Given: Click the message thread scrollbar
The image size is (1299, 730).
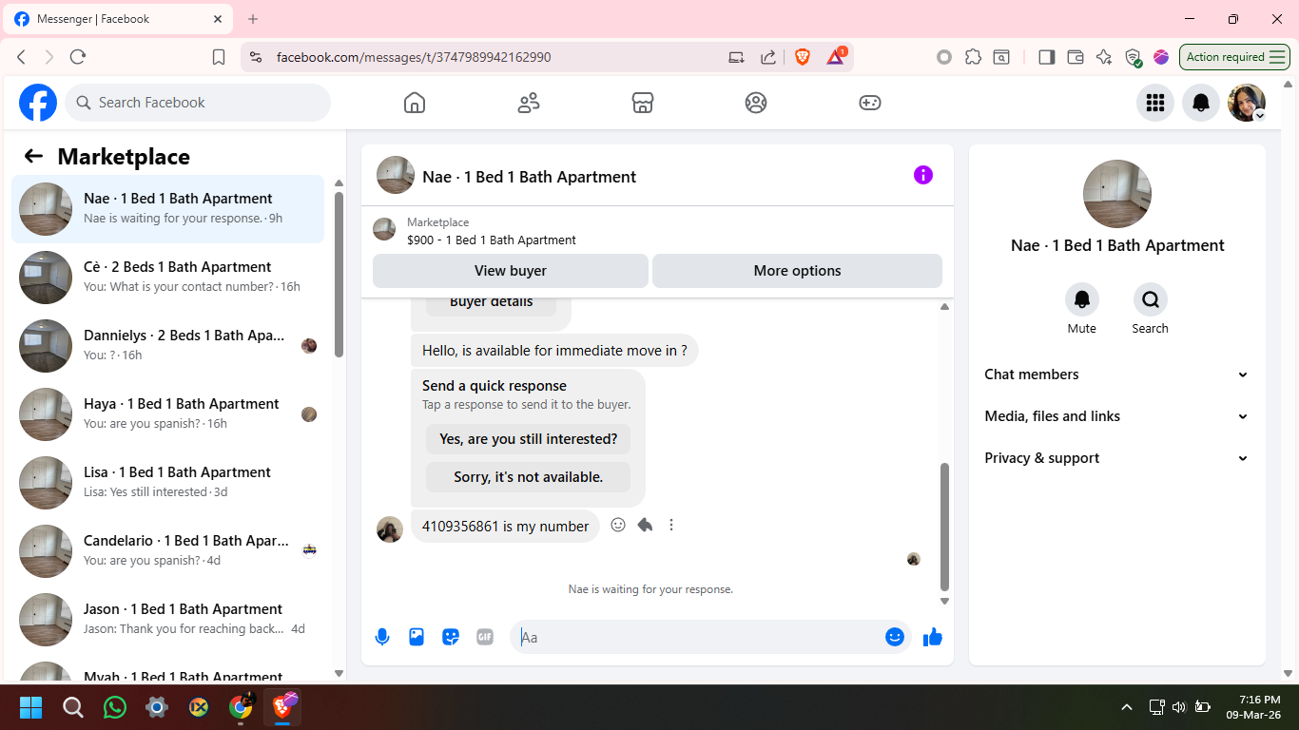Looking at the screenshot, I should click(944, 527).
